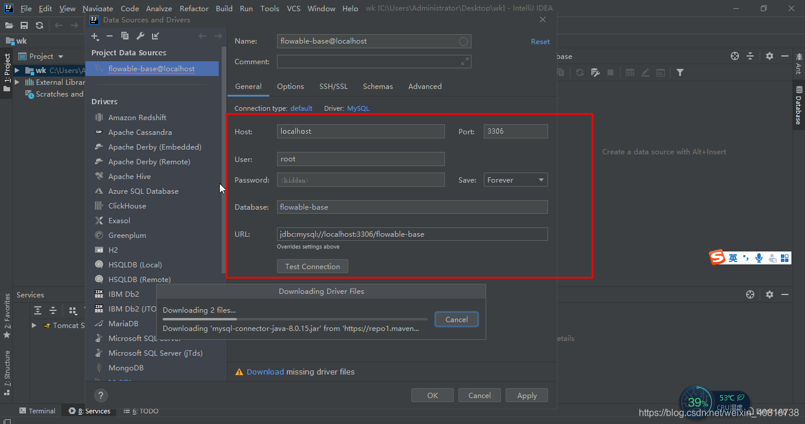Toggle the Database side tool window
805x424 pixels.
tap(799, 105)
